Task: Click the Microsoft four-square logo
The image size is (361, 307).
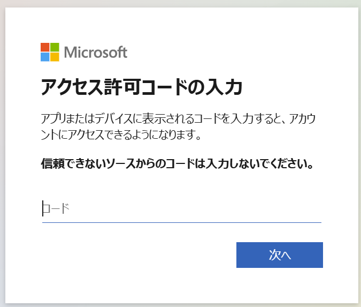Action: click(x=50, y=52)
